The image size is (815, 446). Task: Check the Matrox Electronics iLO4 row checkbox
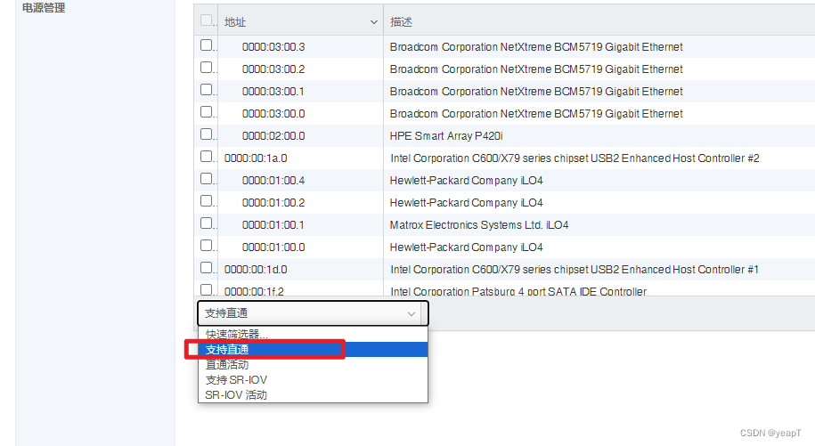point(206,223)
